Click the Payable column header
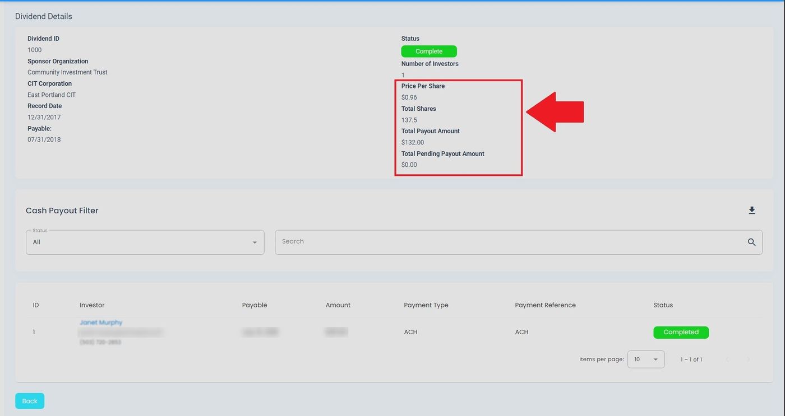The height and width of the screenshot is (416, 785). click(255, 305)
